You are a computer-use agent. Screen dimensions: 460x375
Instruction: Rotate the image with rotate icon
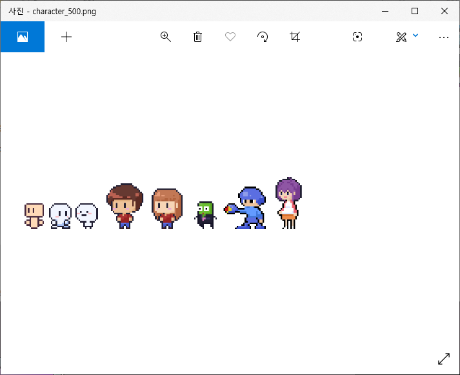click(x=263, y=37)
